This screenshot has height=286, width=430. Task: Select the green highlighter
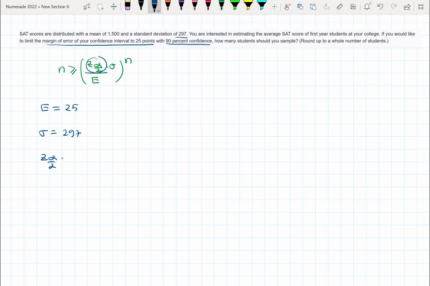click(x=235, y=7)
